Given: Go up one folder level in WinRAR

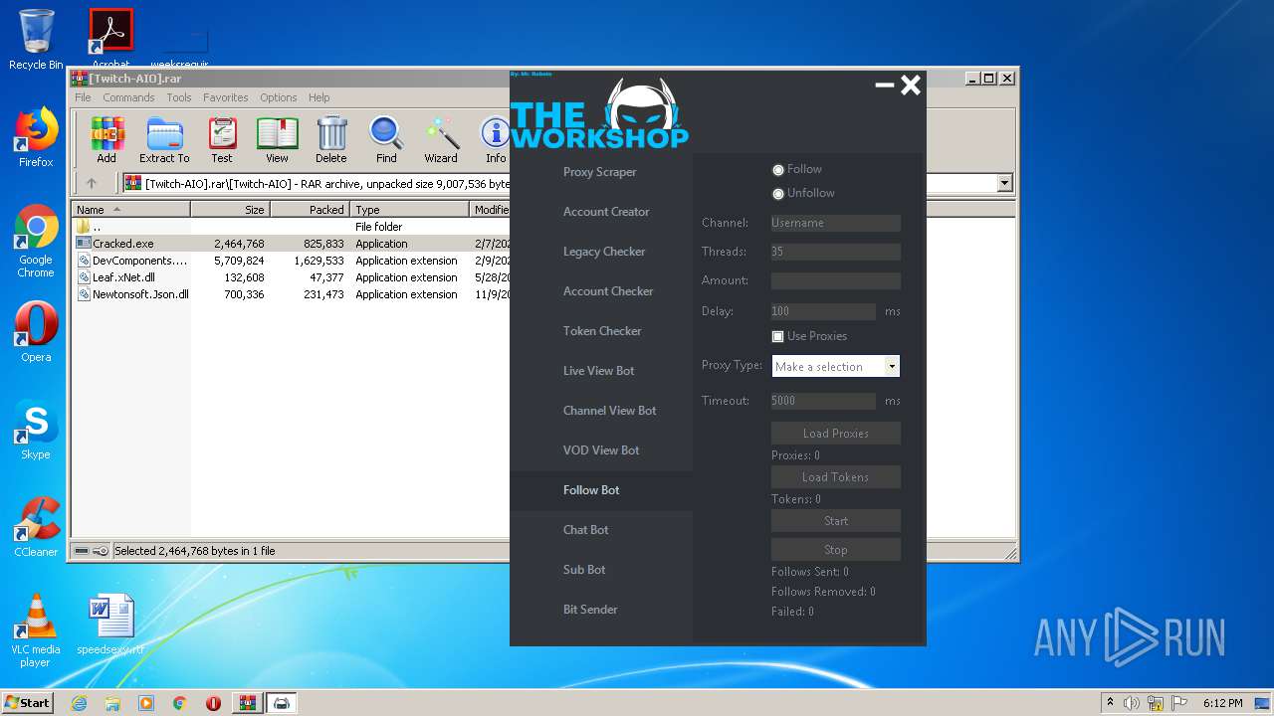Looking at the screenshot, I should (92, 183).
